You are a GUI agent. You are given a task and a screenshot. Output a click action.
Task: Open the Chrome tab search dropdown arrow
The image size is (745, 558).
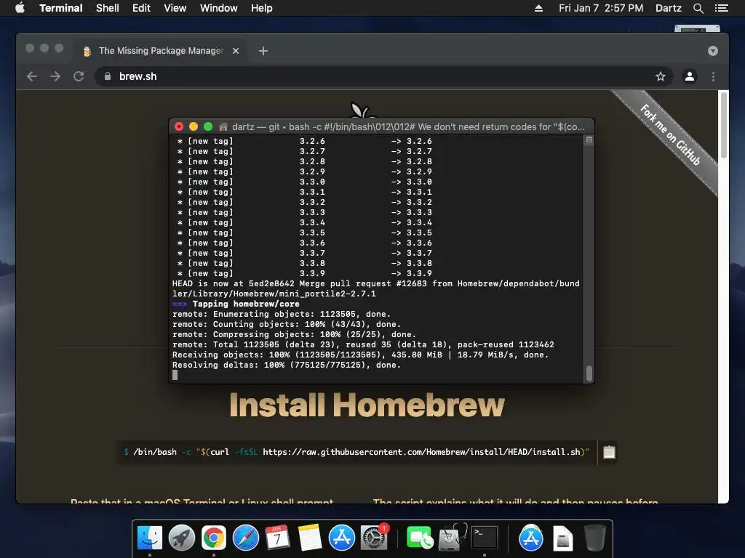pyautogui.click(x=713, y=51)
